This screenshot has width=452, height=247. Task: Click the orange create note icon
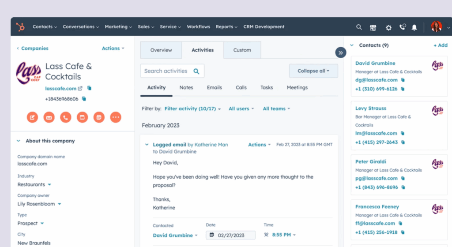pos(32,117)
